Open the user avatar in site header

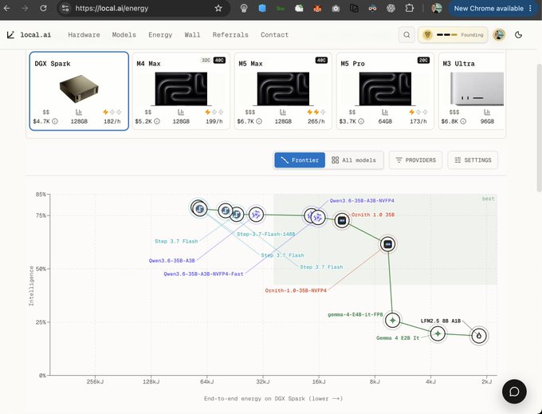[x=499, y=34]
